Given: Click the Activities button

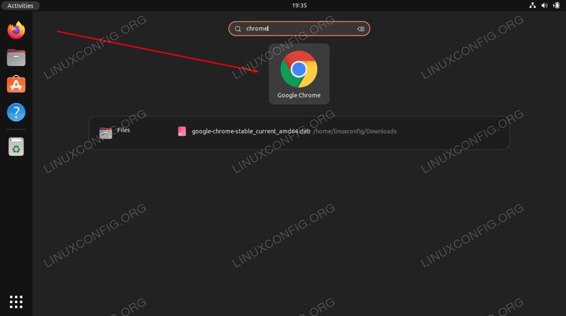Looking at the screenshot, I should point(20,6).
